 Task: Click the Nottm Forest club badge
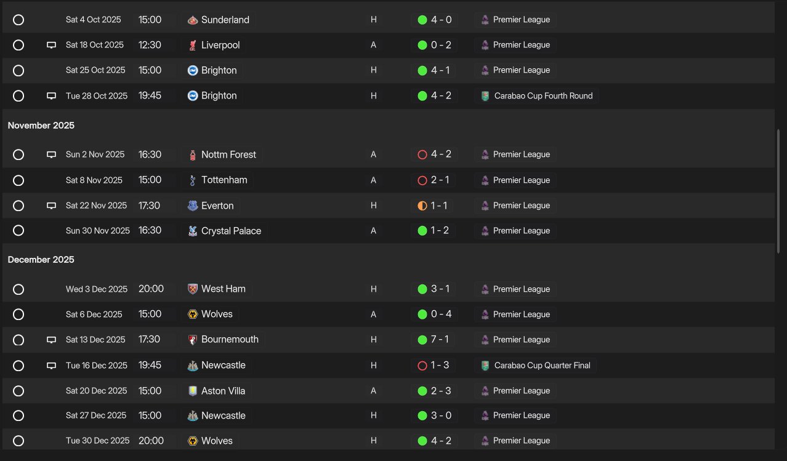193,154
